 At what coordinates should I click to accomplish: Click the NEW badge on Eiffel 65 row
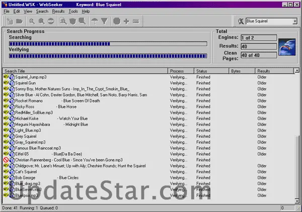[6, 154]
